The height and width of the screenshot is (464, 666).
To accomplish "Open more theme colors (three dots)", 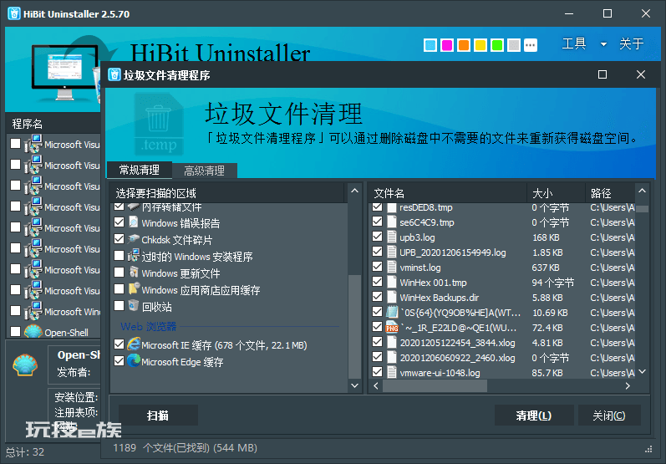I will [530, 44].
